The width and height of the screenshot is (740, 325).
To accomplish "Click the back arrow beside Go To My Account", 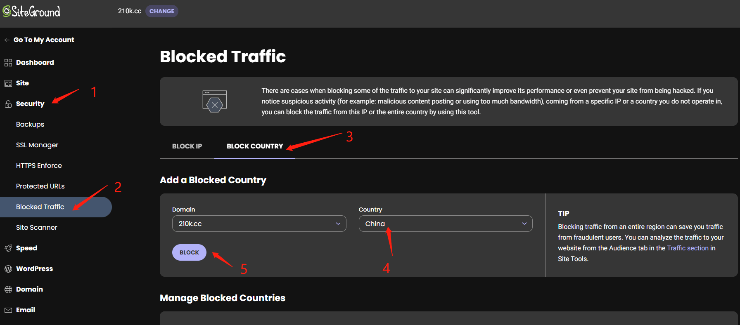I will coord(7,40).
